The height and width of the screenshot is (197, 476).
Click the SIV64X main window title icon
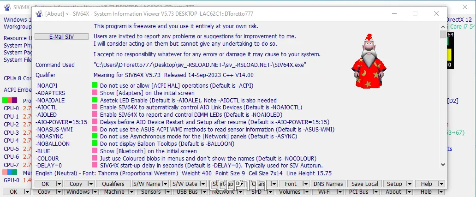click(x=7, y=7)
